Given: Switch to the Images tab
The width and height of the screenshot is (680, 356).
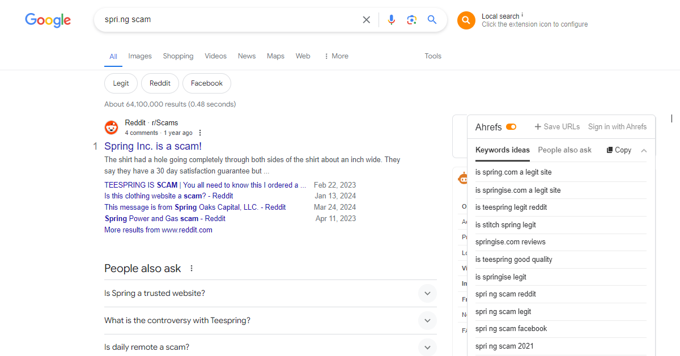Looking at the screenshot, I should pos(140,56).
